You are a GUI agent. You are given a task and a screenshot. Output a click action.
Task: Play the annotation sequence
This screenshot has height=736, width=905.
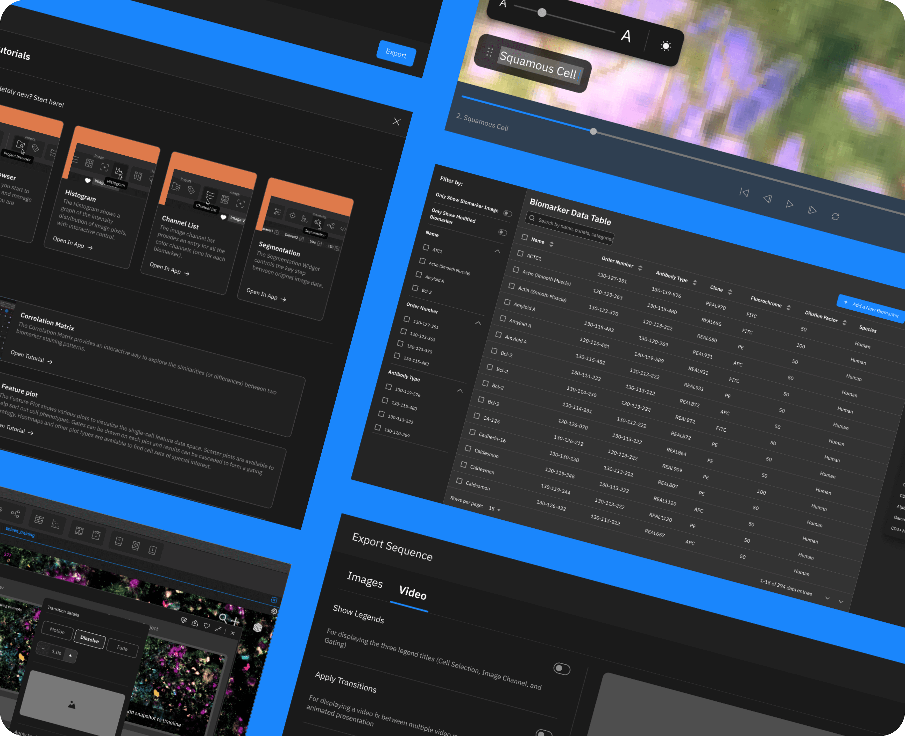coord(789,204)
